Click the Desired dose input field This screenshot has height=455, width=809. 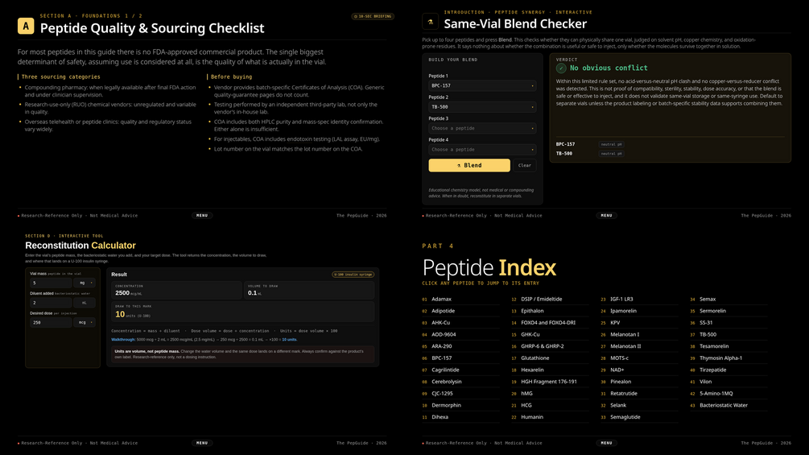click(51, 322)
